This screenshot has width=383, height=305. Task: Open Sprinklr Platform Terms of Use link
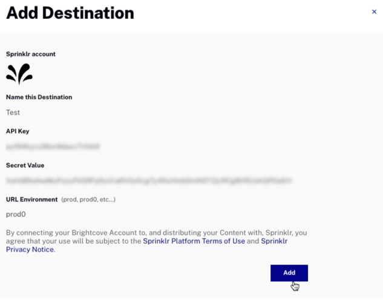pyautogui.click(x=194, y=241)
